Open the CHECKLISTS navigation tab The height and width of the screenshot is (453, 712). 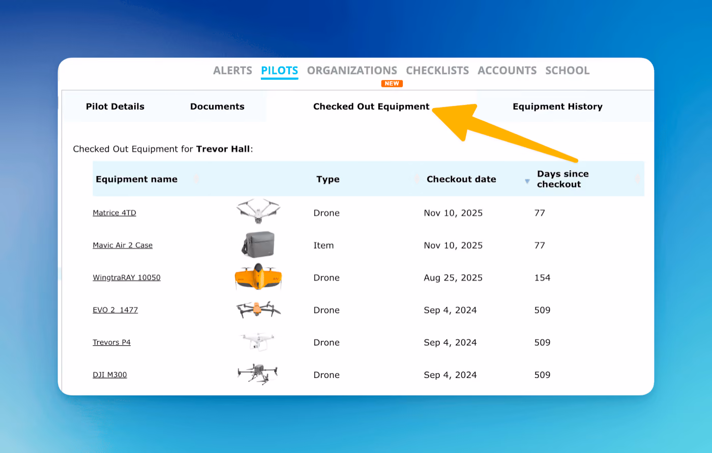[x=437, y=71]
